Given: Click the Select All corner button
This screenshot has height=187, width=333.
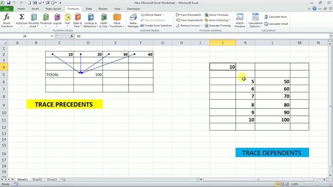Looking at the screenshot, I should pos(4,43).
